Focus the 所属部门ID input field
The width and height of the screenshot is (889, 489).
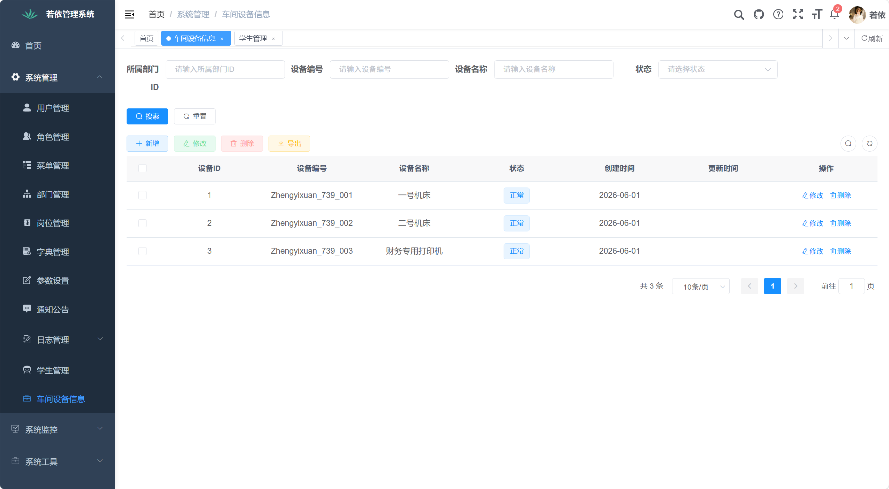(x=225, y=69)
